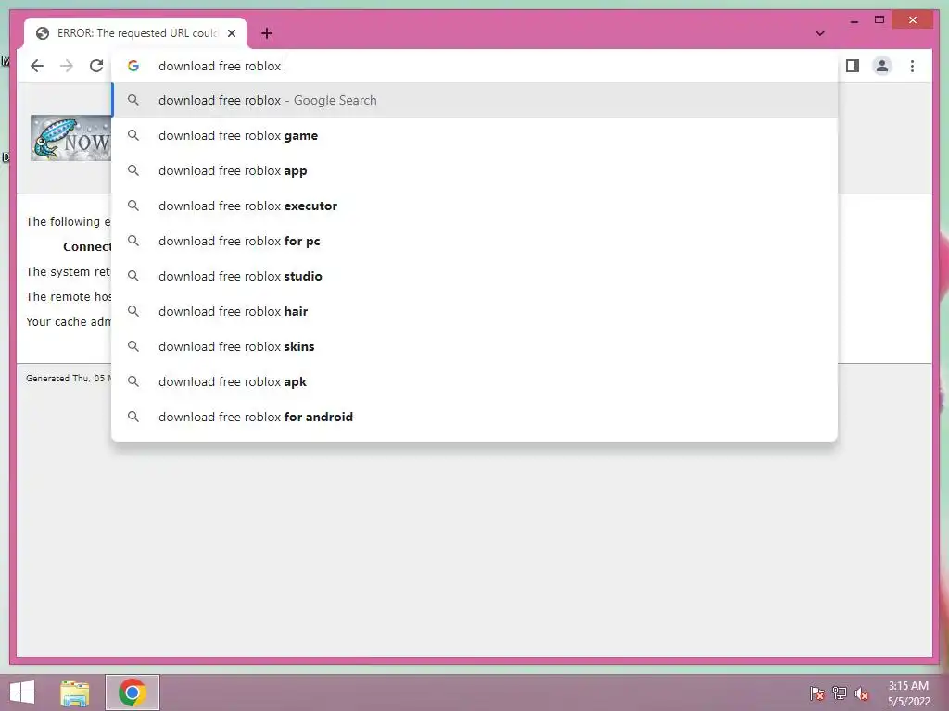Open Chrome's three-dot menu
The width and height of the screenshot is (949, 711).
point(912,66)
